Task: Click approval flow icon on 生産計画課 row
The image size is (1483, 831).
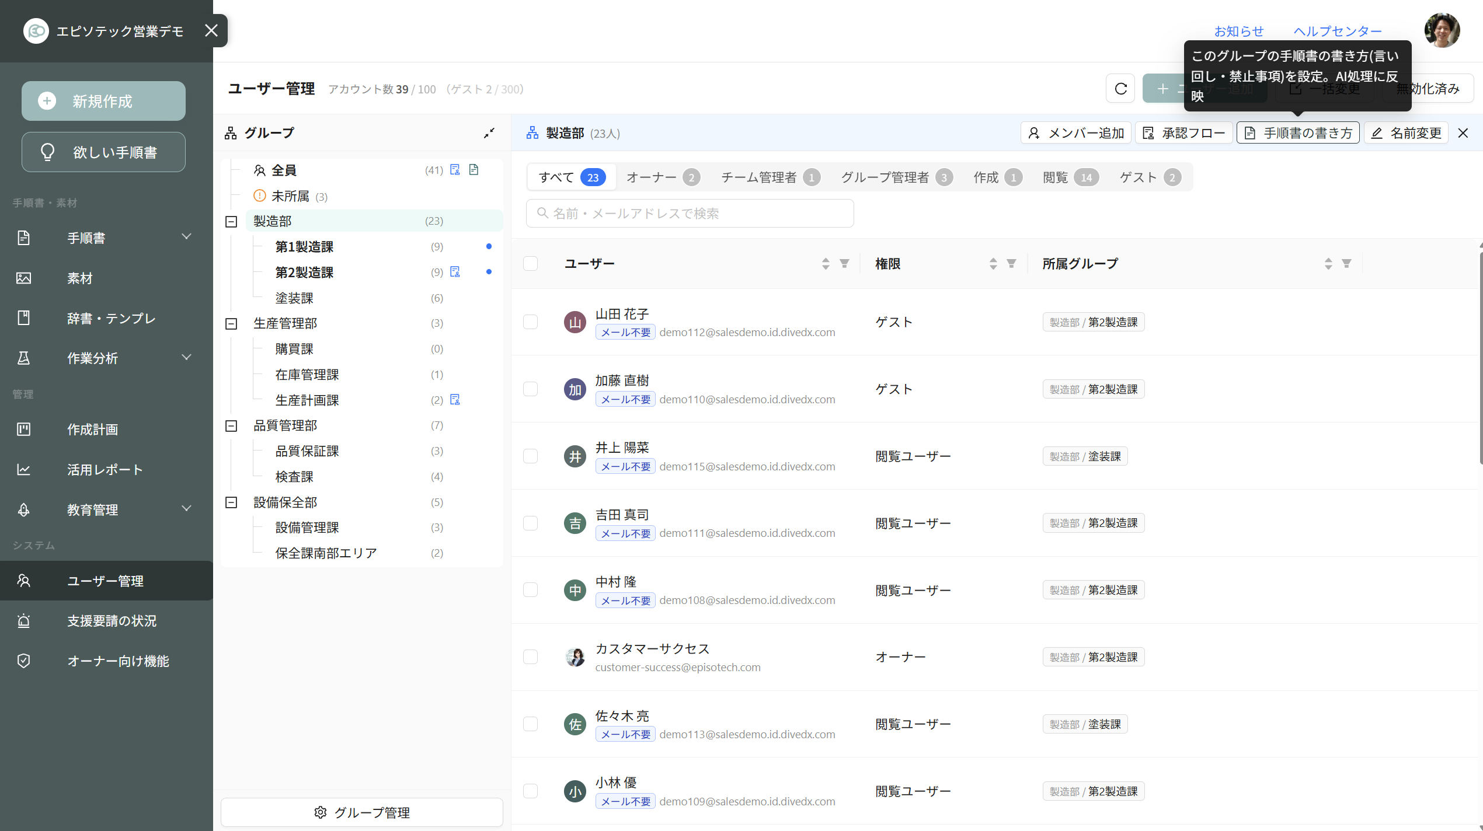Action: tap(455, 400)
